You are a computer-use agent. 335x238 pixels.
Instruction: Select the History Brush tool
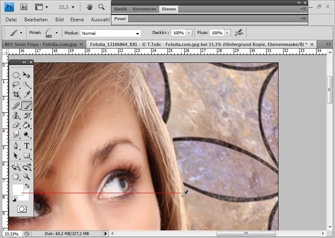click(x=27, y=116)
